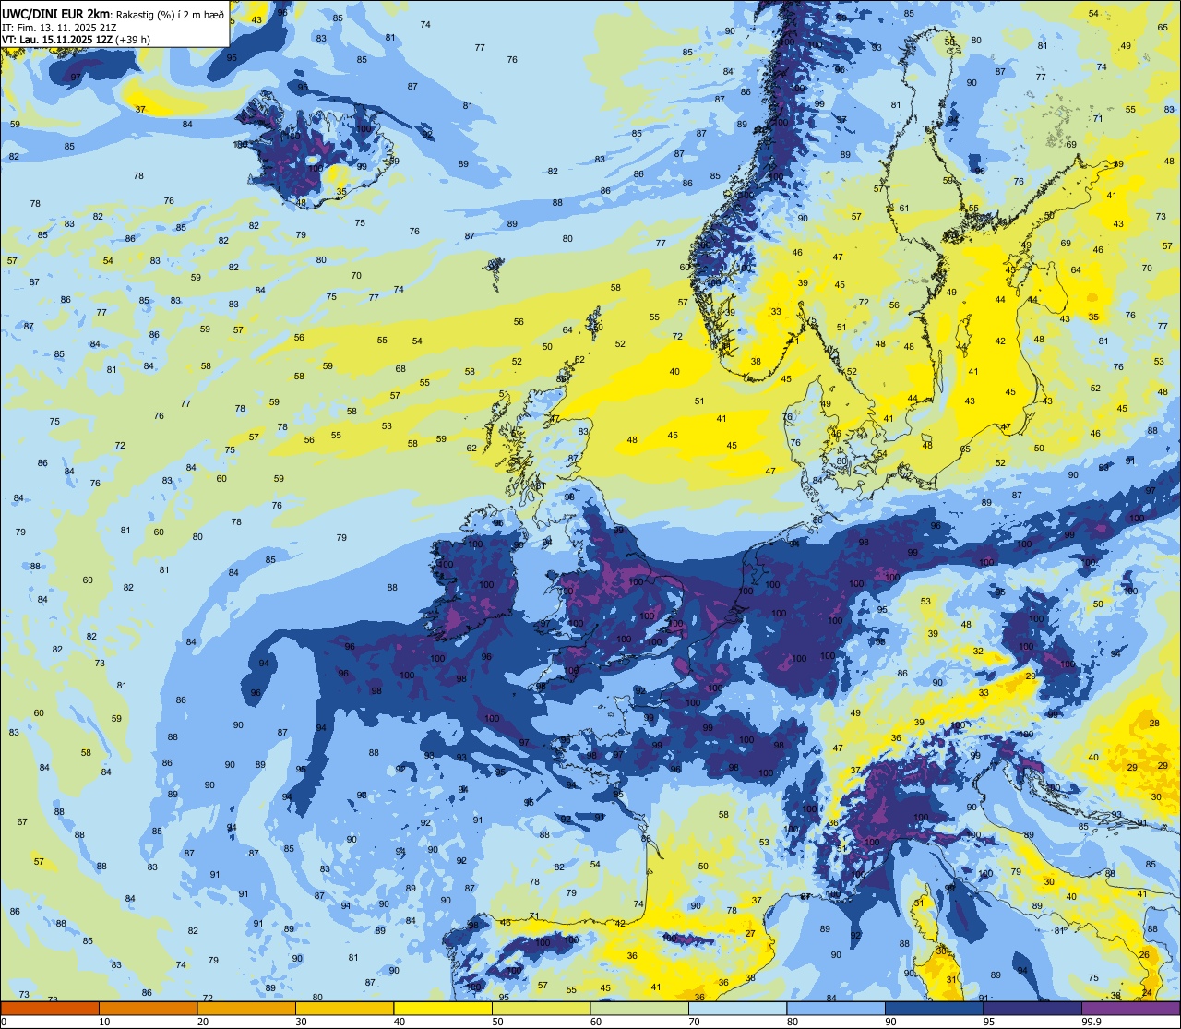
Task: Pick the 50–60 yellow-green legend swatch
Action: tap(541, 1008)
